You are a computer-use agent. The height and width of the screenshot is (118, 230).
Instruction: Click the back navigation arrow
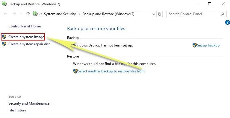point(5,14)
